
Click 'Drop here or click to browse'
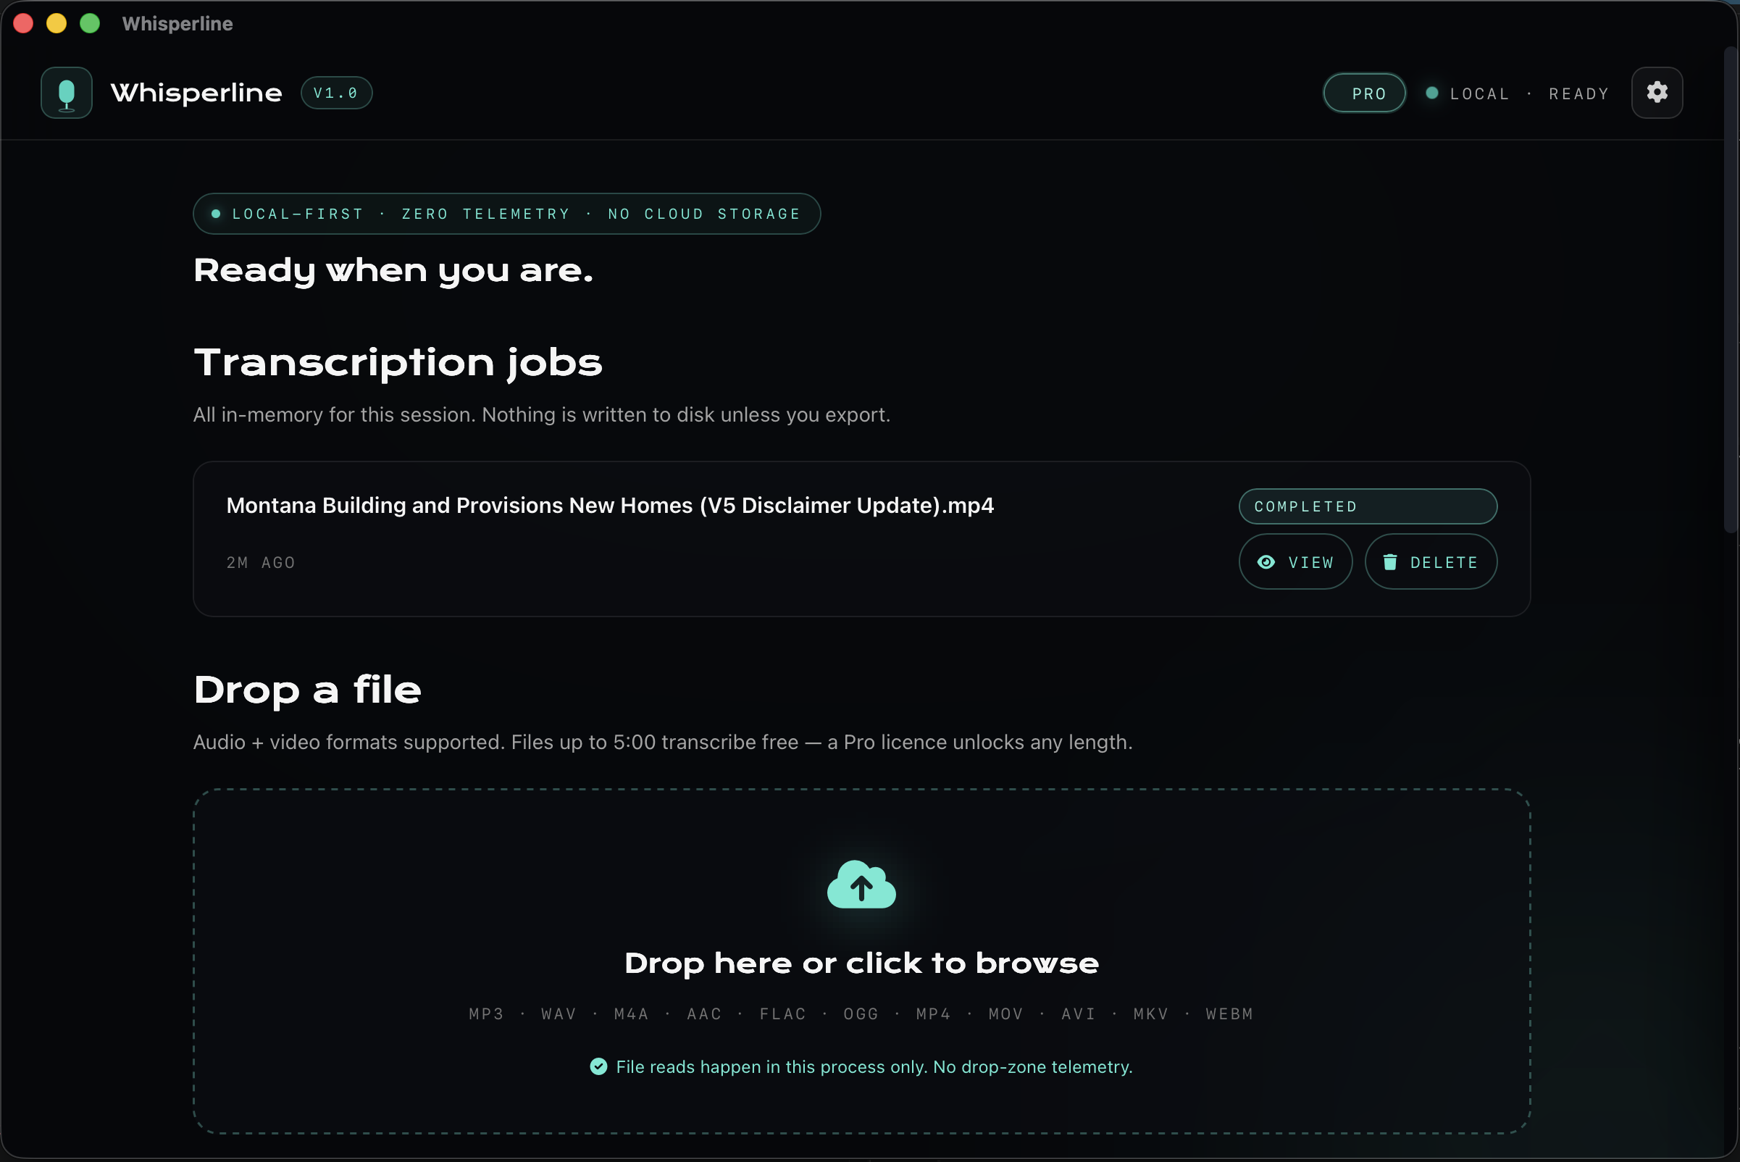tap(861, 963)
